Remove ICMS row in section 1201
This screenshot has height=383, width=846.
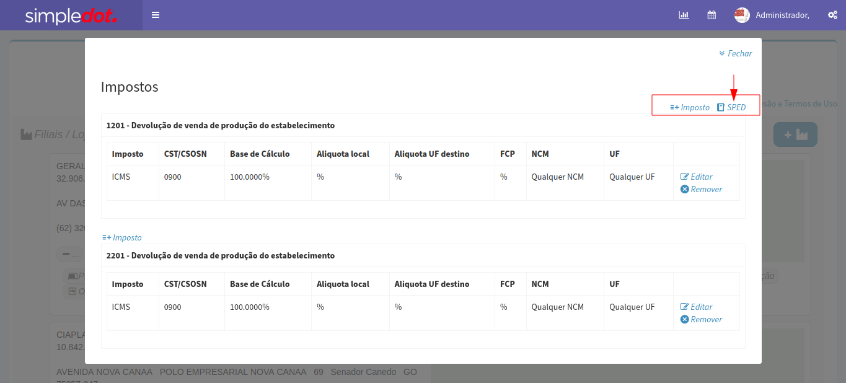(x=702, y=189)
